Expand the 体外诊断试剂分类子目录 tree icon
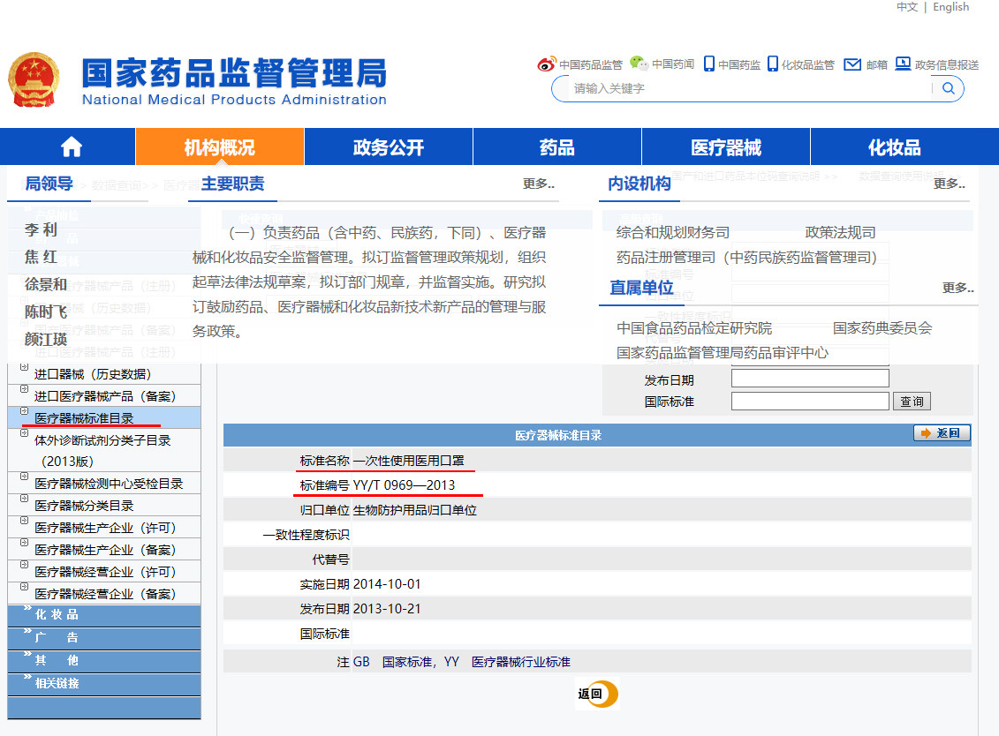 (x=24, y=433)
